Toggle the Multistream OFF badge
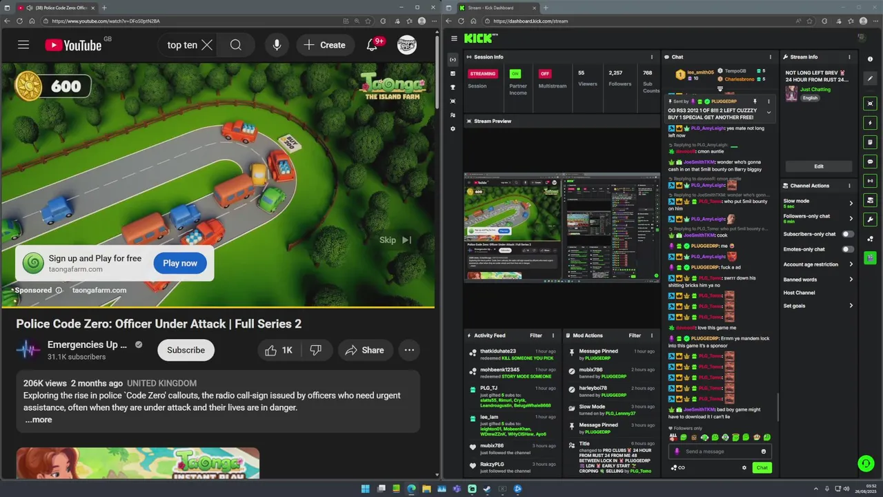Image resolution: width=883 pixels, height=497 pixels. click(x=545, y=74)
